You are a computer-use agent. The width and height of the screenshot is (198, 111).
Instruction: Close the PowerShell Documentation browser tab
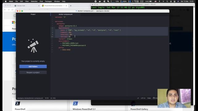[66, 6]
